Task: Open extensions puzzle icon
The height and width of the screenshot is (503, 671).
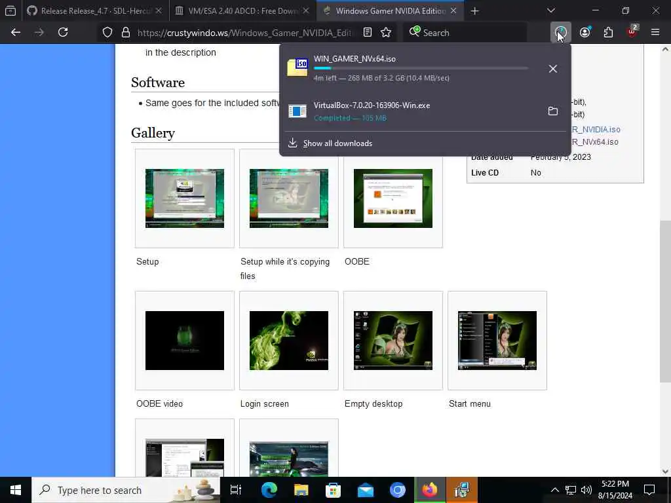Action: pos(608,32)
